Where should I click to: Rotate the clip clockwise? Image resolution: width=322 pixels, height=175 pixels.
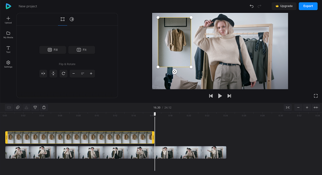[x=64, y=74]
